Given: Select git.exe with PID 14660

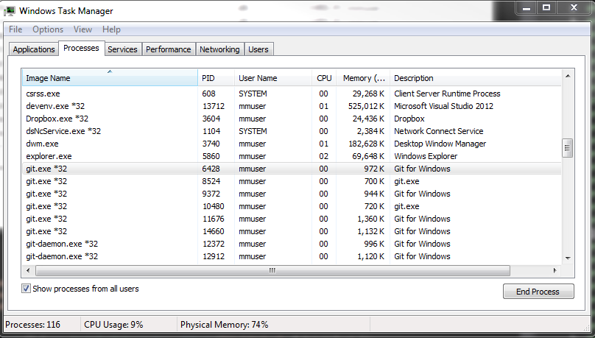Looking at the screenshot, I should (292, 231).
